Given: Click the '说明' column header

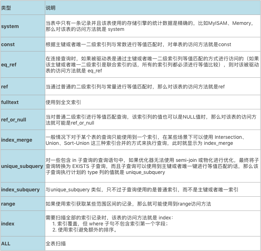Looking at the screenshot, I should point(153,8).
